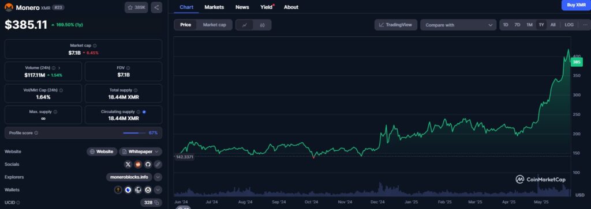Click the Total supply info icon
Viewport: 591px width, 209px height.
136,90
